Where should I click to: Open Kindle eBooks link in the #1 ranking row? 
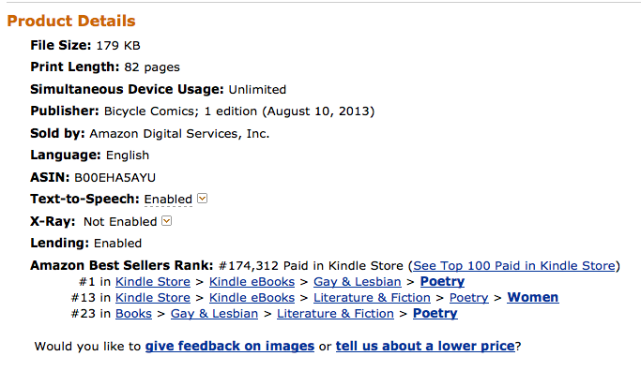click(x=252, y=282)
